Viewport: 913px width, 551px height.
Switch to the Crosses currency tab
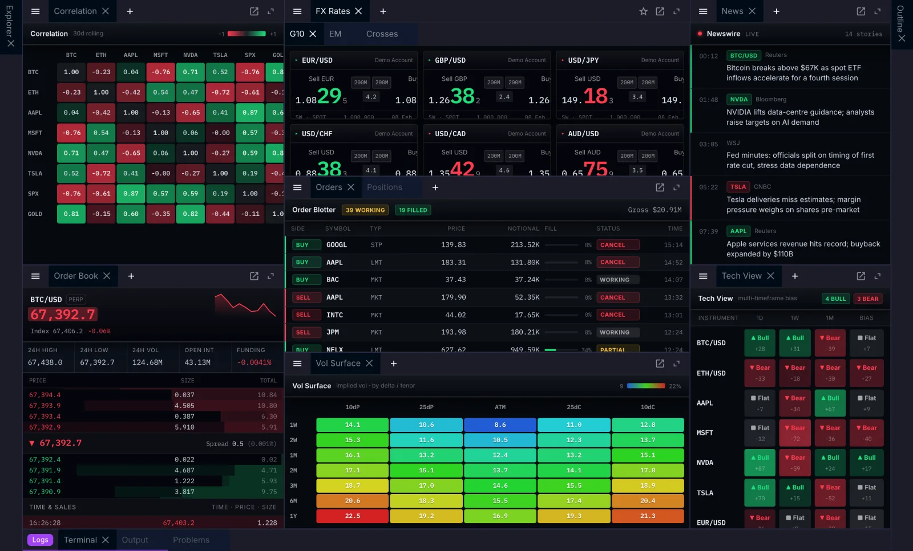coord(382,34)
